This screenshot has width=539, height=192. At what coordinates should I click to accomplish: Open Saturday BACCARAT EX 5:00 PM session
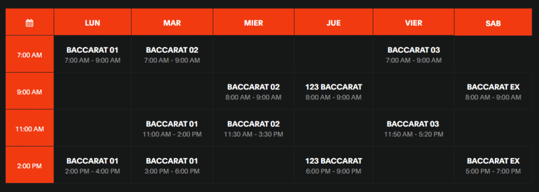(493, 166)
